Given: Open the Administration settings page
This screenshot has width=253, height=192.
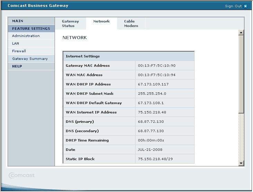Looking at the screenshot, I should coord(26,36).
